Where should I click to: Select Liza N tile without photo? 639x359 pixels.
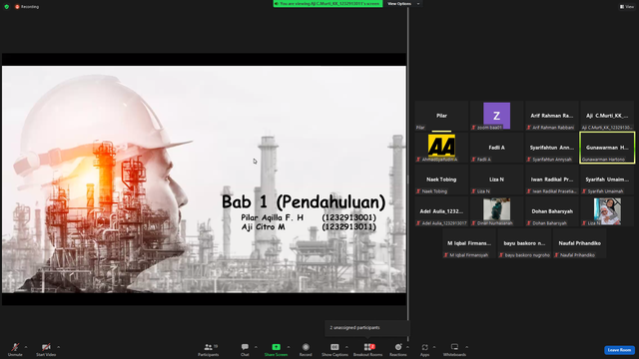coord(496,179)
